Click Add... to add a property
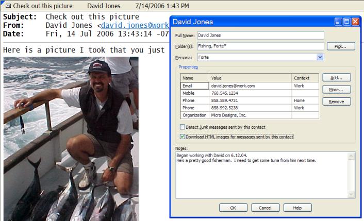Viewport: 364px width, 221px height. [x=336, y=78]
